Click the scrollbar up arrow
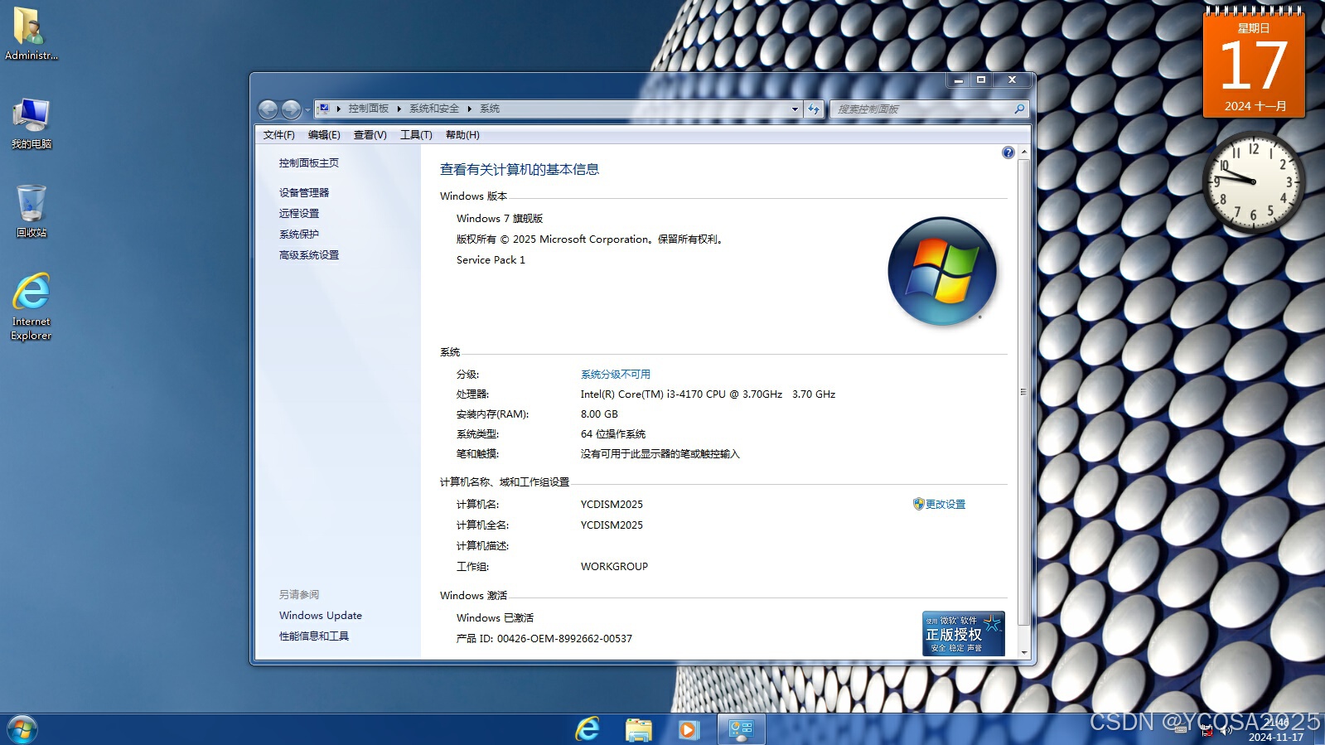Screen dimensions: 1325x745 [1024, 152]
